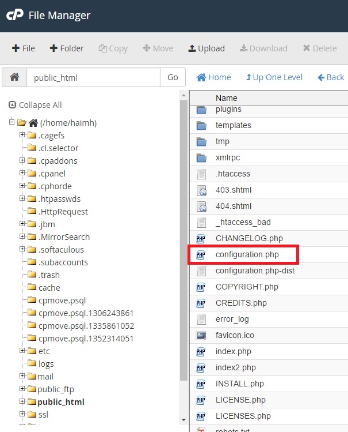The height and width of the screenshot is (432, 348).
Task: Collapse the /home/haimh root node
Action: pyautogui.click(x=12, y=122)
